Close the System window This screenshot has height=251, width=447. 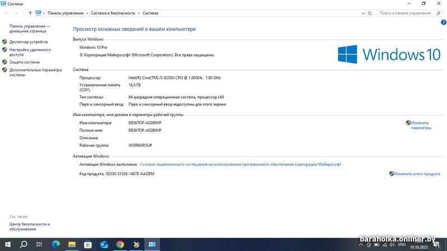coord(439,4)
